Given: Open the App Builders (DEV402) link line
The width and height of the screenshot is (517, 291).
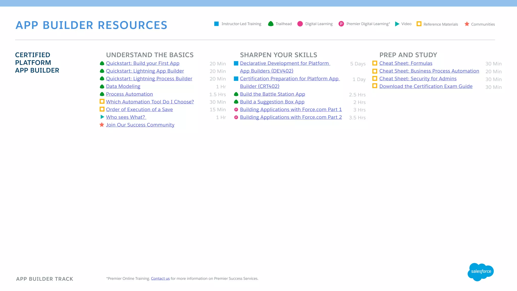Looking at the screenshot, I should coord(267,71).
